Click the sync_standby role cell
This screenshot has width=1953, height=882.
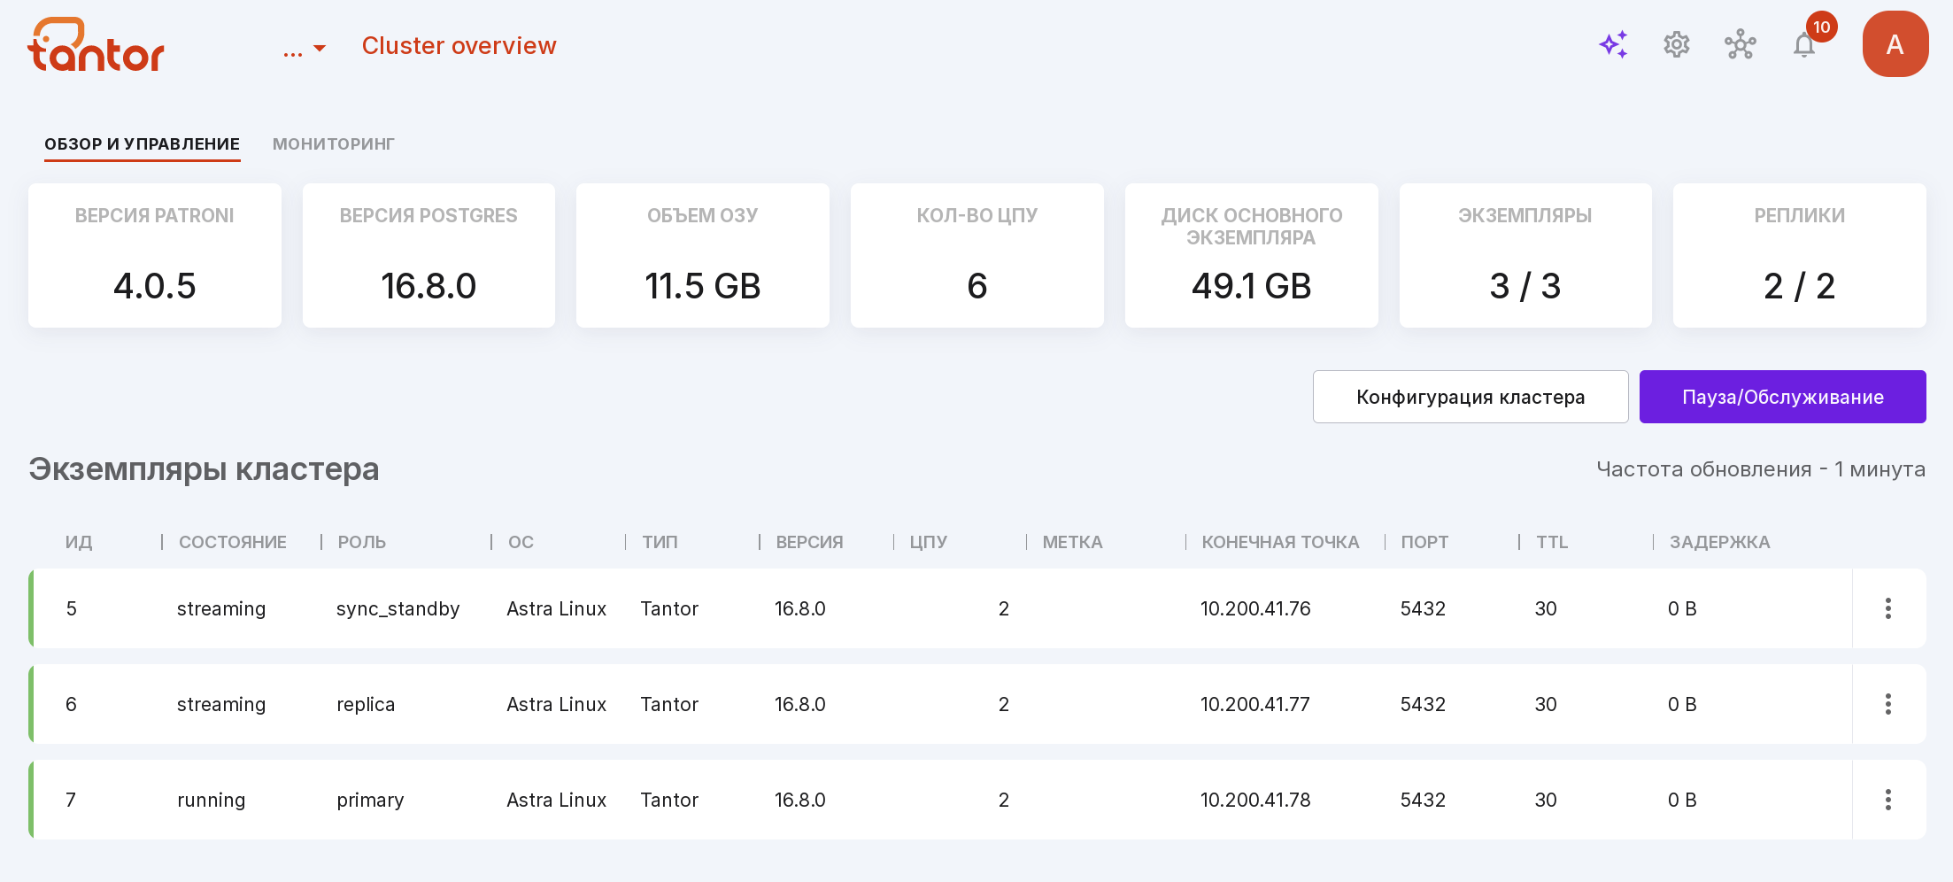point(398,609)
